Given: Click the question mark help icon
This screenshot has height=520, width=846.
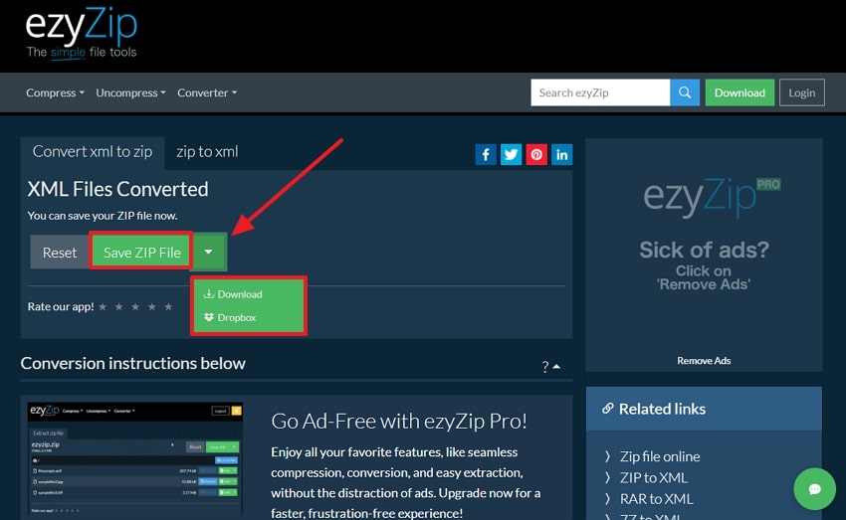Looking at the screenshot, I should pyautogui.click(x=545, y=367).
